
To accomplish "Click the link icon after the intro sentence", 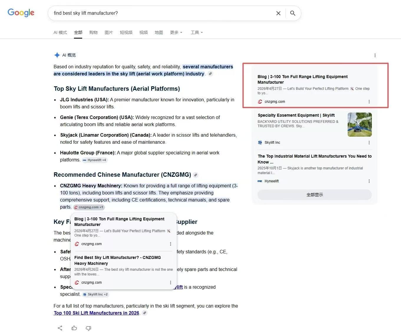I will pyautogui.click(x=210, y=74).
